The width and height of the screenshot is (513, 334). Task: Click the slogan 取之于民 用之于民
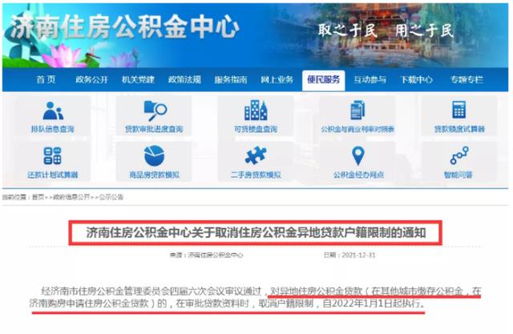click(386, 30)
